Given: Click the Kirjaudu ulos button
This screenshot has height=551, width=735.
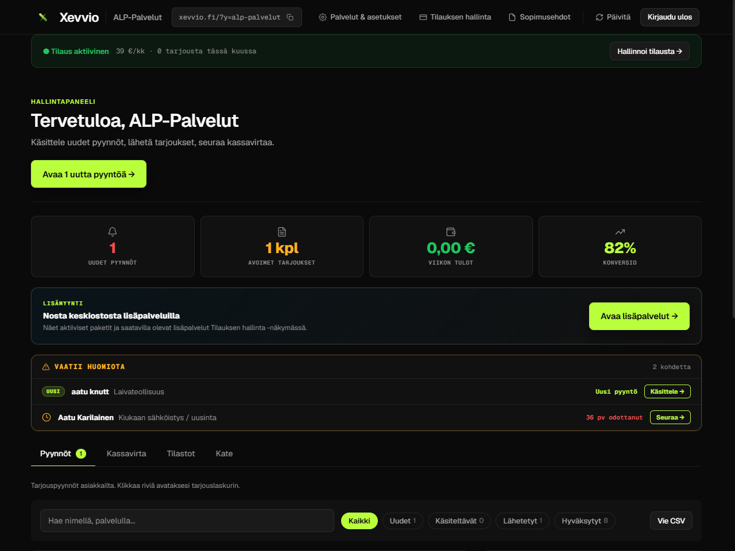Looking at the screenshot, I should tap(670, 17).
